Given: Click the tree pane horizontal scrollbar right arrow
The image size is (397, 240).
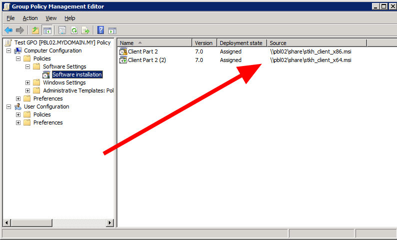Looking at the screenshot, I should tap(111, 222).
